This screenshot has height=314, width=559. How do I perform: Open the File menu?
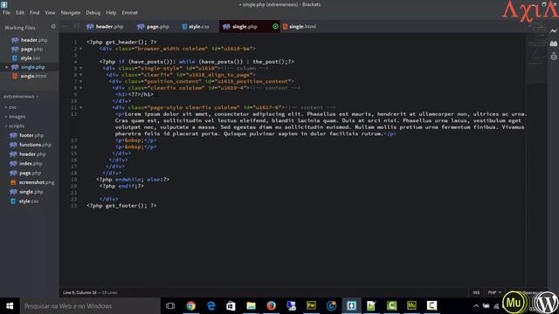[x=6, y=12]
